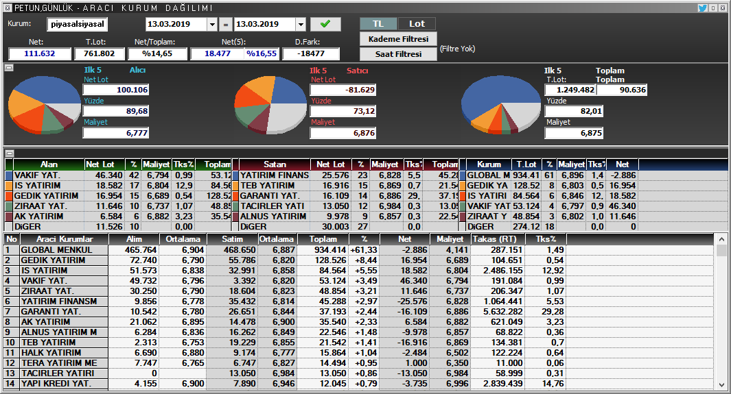This screenshot has width=731, height=394.
Task: Select YATIRIM FINANSM row in main table
Action: pos(359,301)
